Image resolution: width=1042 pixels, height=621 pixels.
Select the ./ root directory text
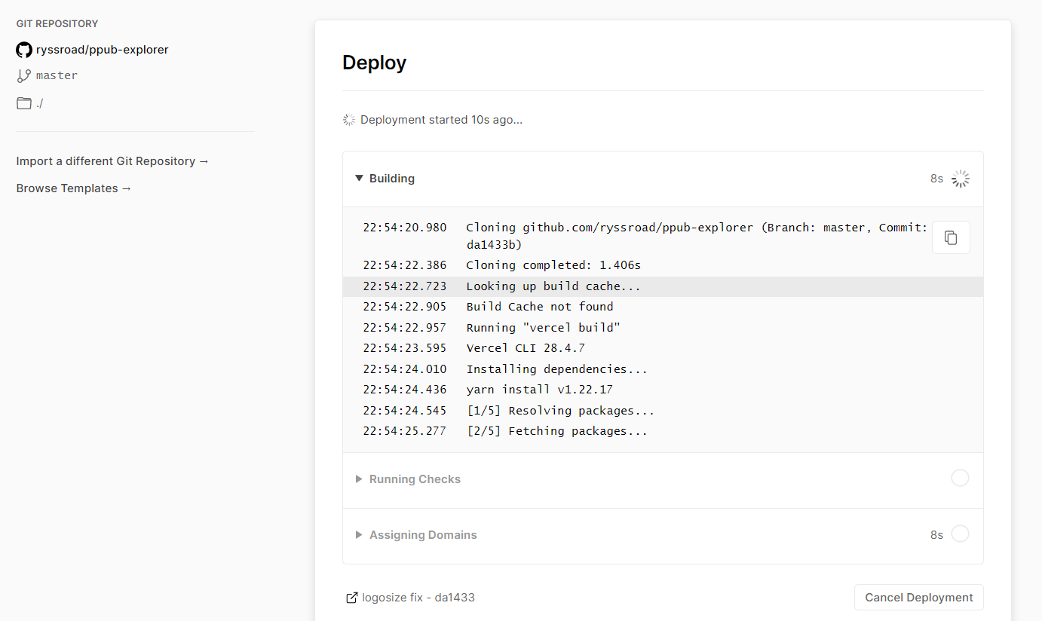40,103
